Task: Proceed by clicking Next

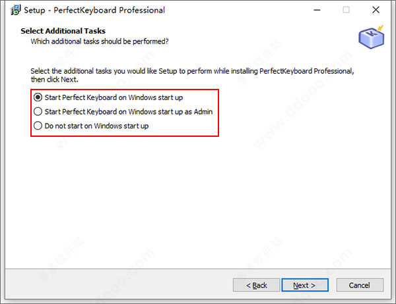Action: pyautogui.click(x=305, y=285)
